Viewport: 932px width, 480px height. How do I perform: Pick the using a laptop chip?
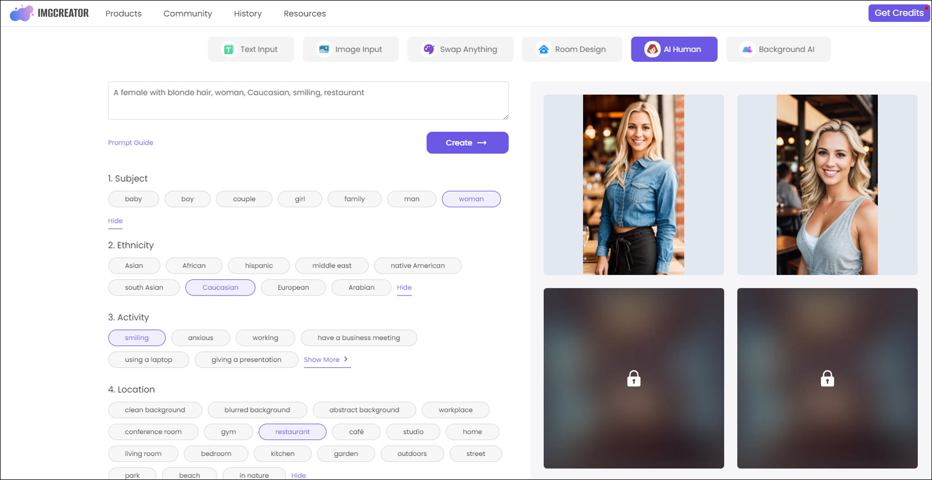tap(148, 360)
